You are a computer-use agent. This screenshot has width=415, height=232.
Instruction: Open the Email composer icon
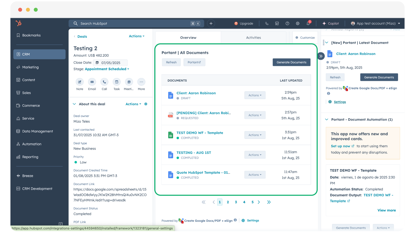pos(92,82)
